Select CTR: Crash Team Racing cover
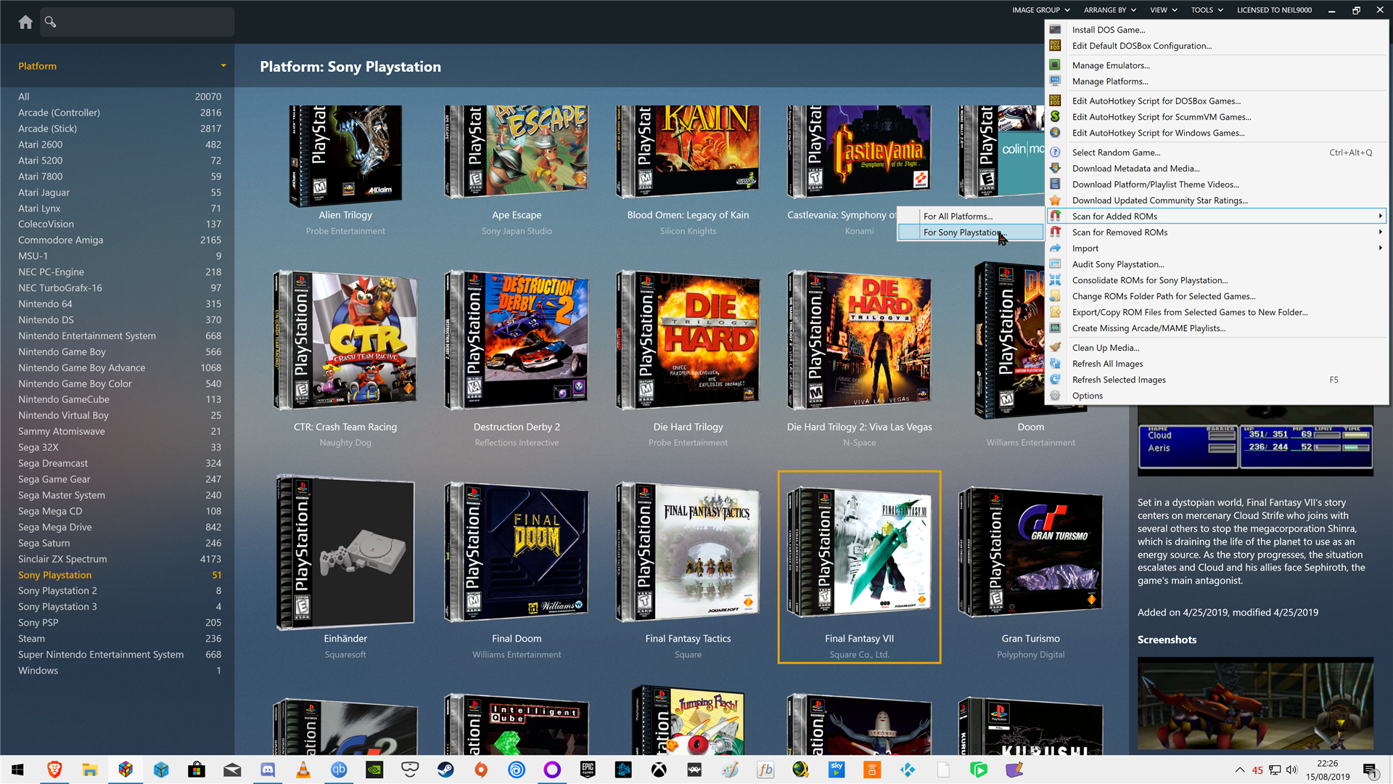1393x784 pixels. (345, 340)
